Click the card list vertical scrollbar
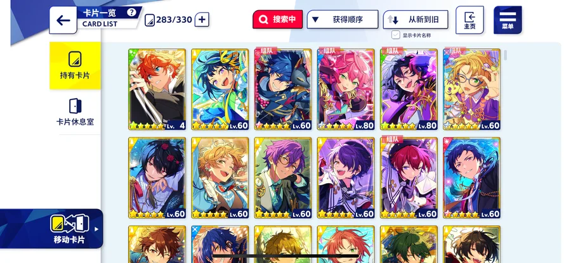This screenshot has height=263, width=571. [x=506, y=55]
